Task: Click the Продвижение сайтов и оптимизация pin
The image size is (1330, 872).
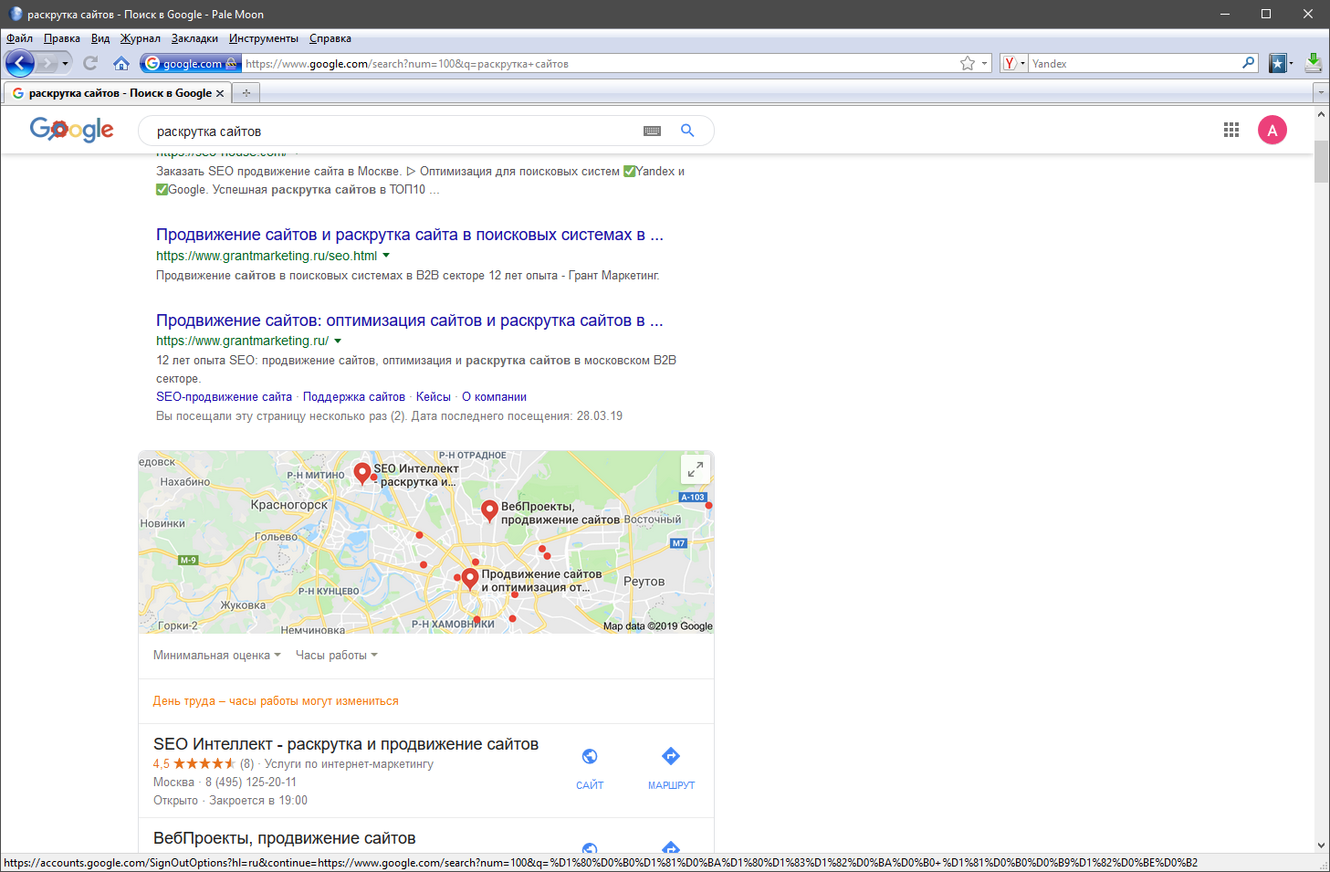Action: (x=470, y=578)
